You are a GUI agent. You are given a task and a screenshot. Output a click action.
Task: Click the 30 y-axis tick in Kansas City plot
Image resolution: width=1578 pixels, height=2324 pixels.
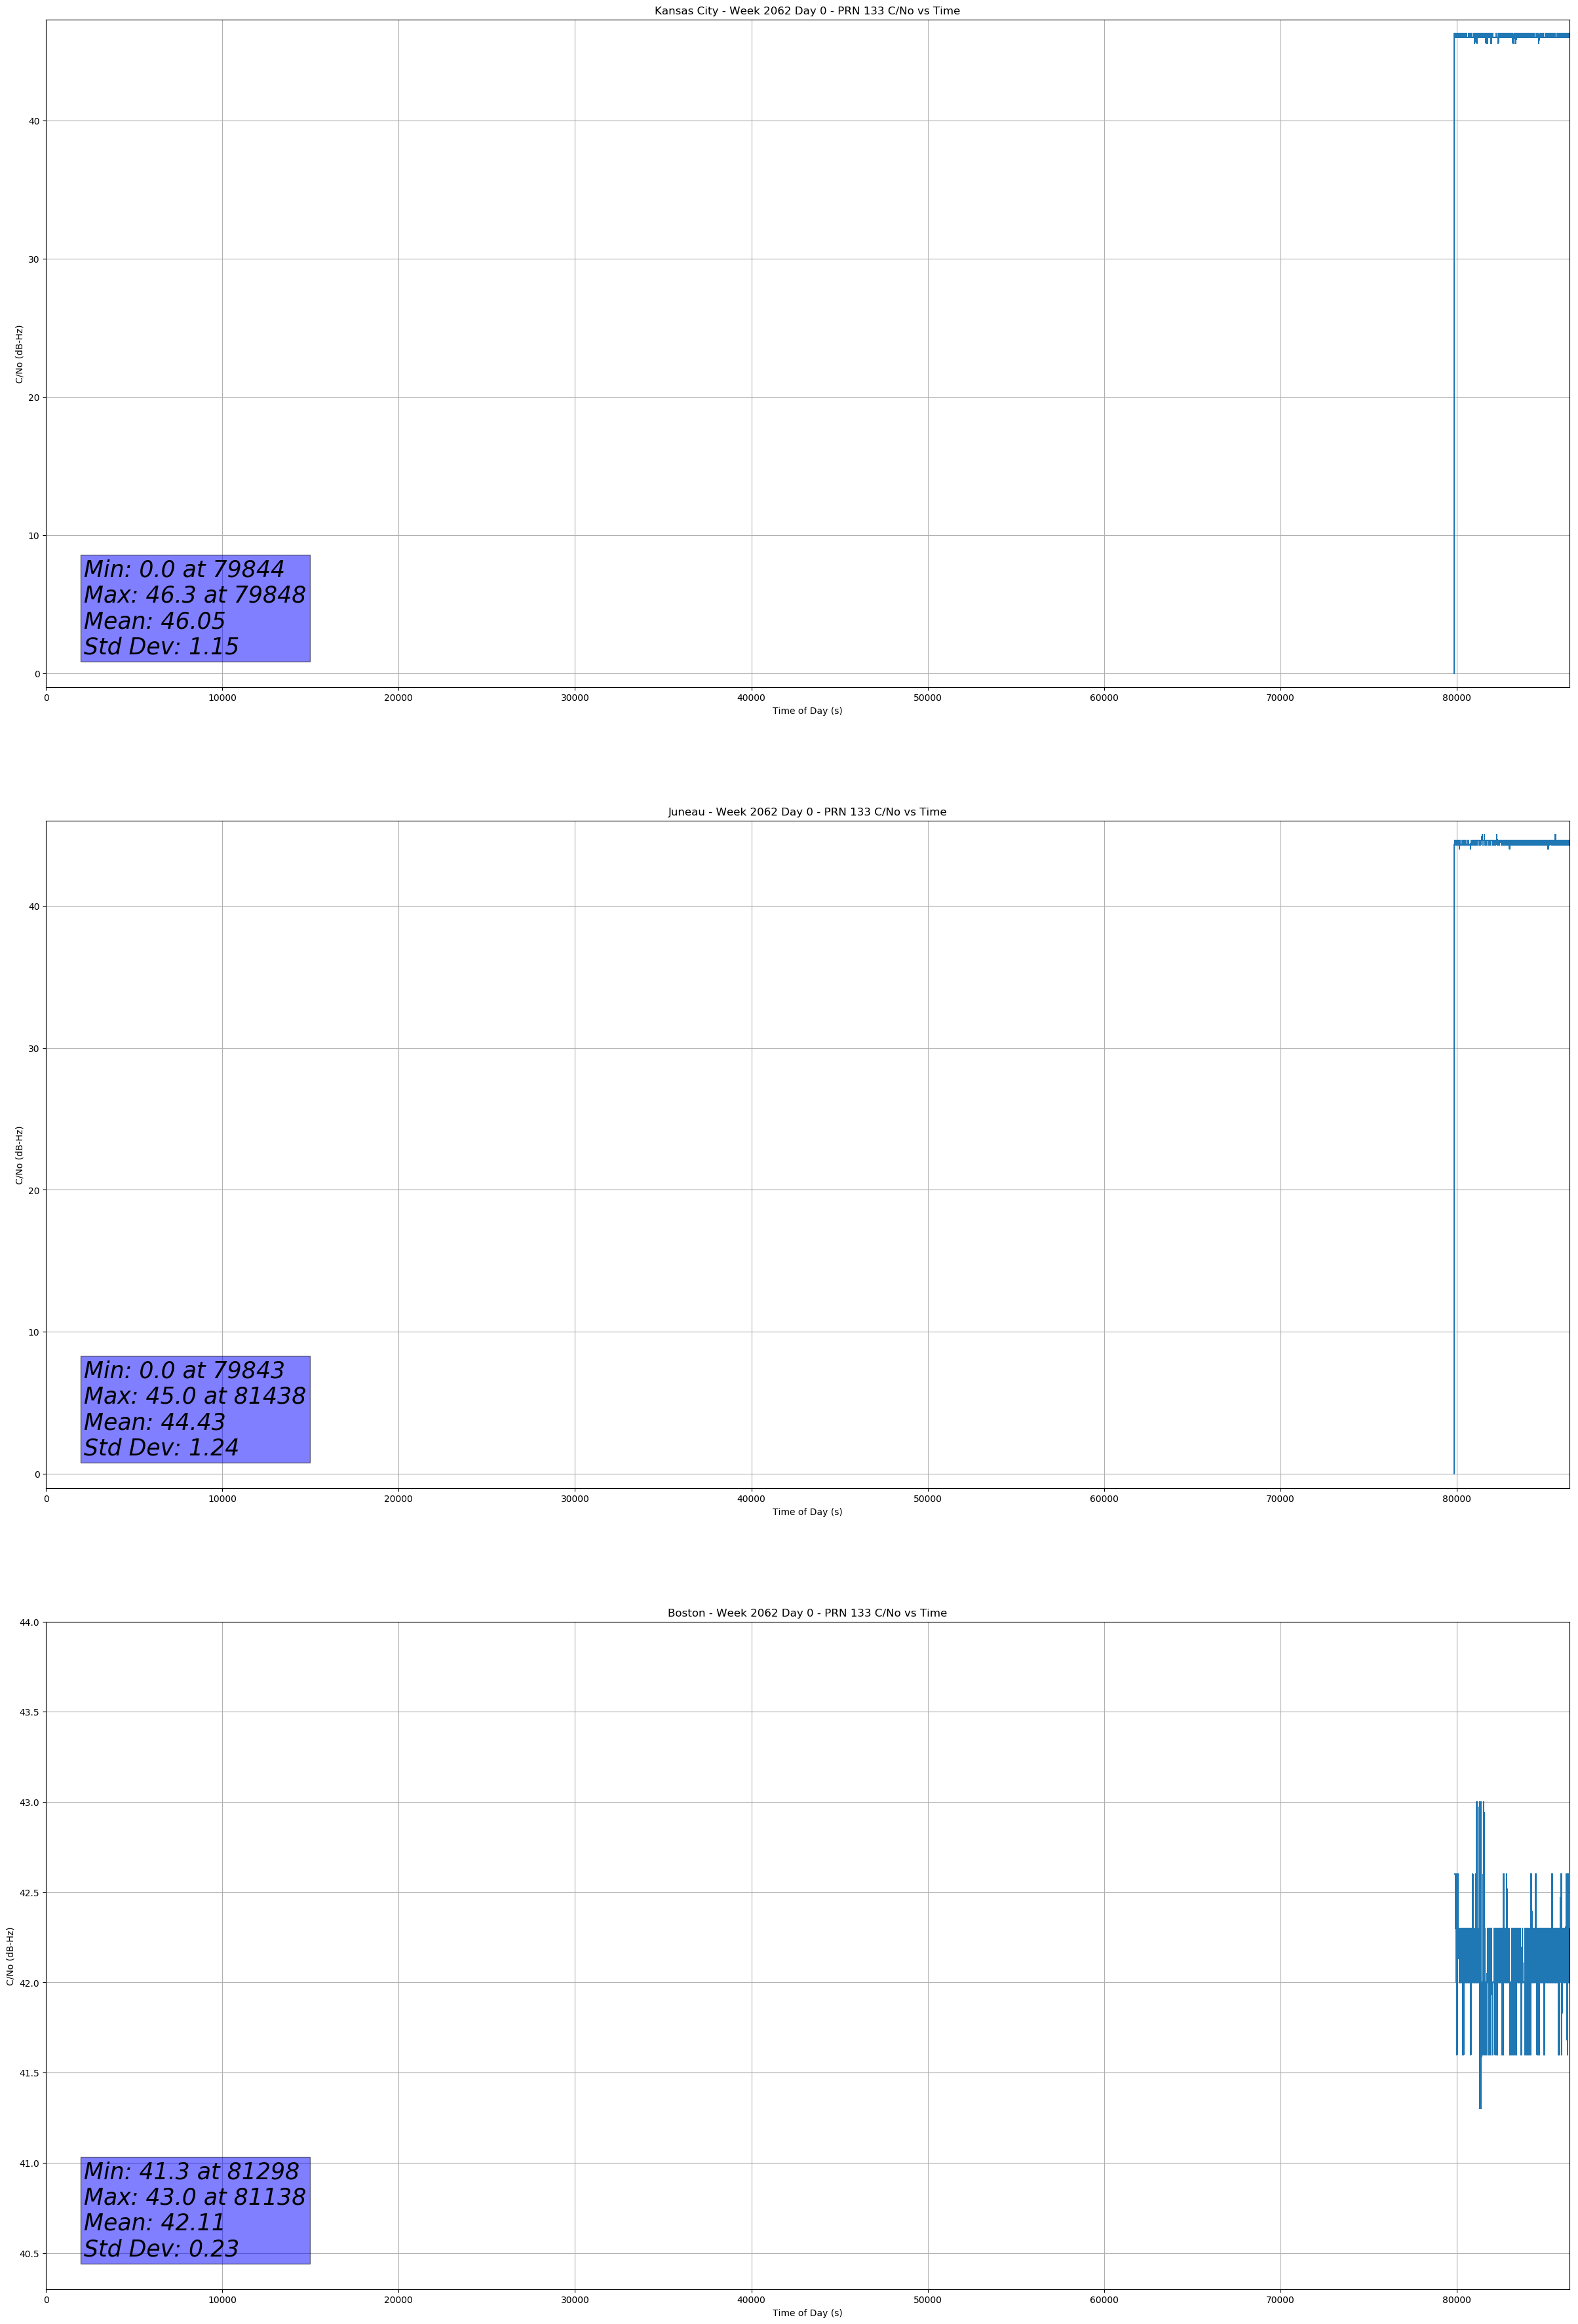click(35, 260)
